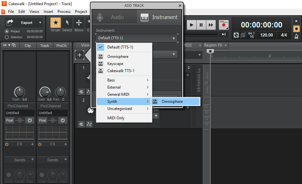The width and height of the screenshot is (302, 184).
Task: Switch inspector to Clip tab
Action: pyautogui.click(x=28, y=46)
